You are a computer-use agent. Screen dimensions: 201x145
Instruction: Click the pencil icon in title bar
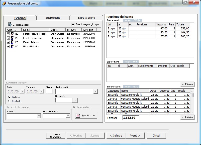pyautogui.click(x=4, y=3)
